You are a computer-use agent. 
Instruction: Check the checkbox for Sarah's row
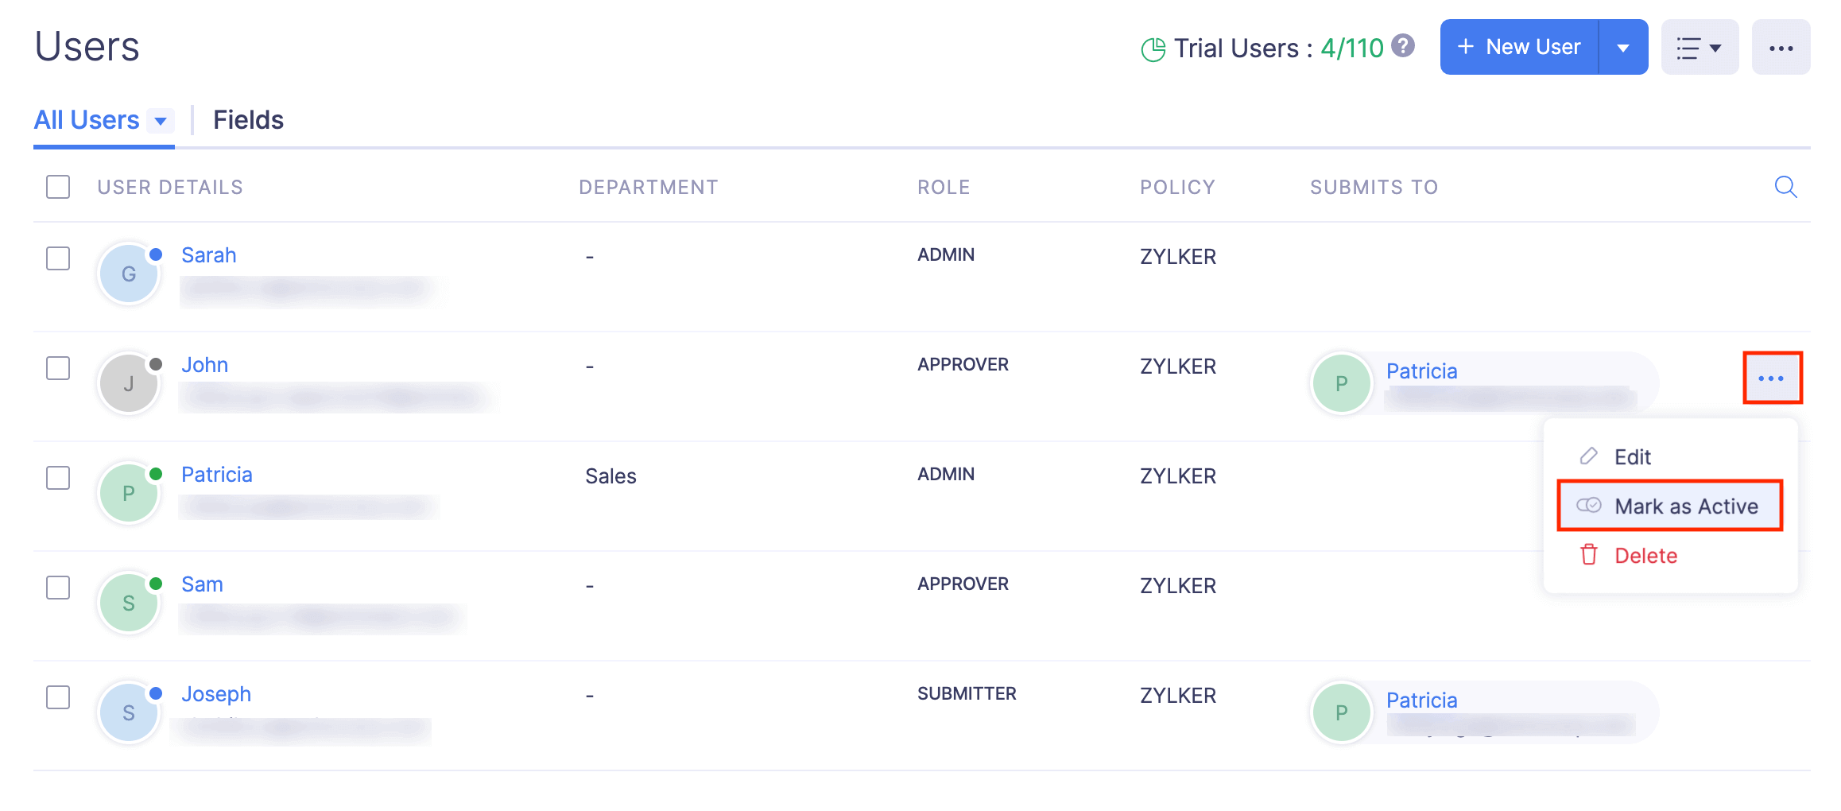tap(58, 258)
